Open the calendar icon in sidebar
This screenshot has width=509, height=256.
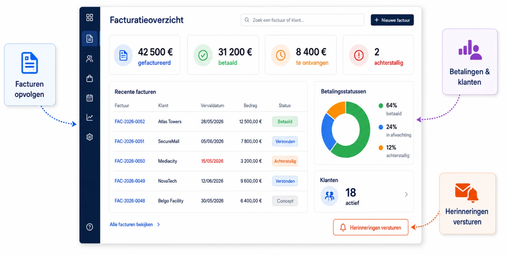point(89,98)
